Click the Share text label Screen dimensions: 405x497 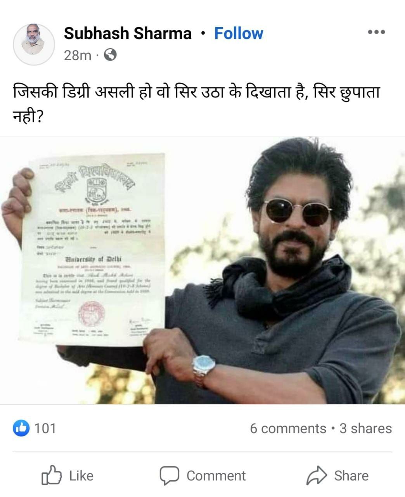pyautogui.click(x=351, y=476)
